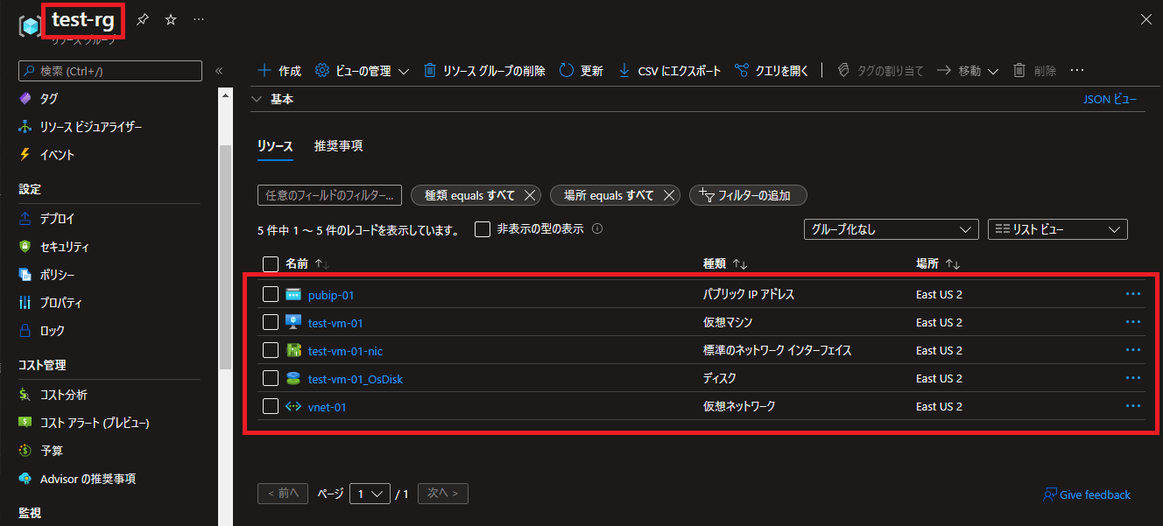Open the context menu for test-vm-01_OsDisk row
1163x526 pixels.
1133,378
